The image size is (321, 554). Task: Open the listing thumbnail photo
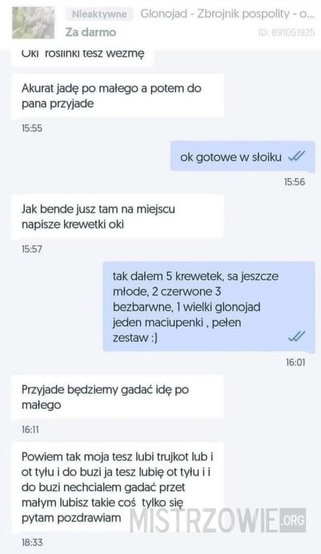click(33, 24)
